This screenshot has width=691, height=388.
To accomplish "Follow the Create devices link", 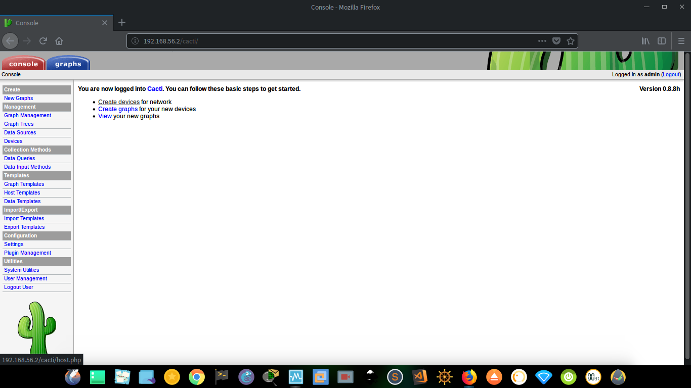I will [x=119, y=102].
